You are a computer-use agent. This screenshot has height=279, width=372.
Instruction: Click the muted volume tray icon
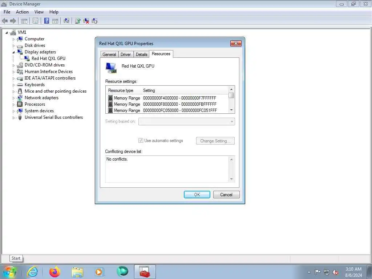335,272
